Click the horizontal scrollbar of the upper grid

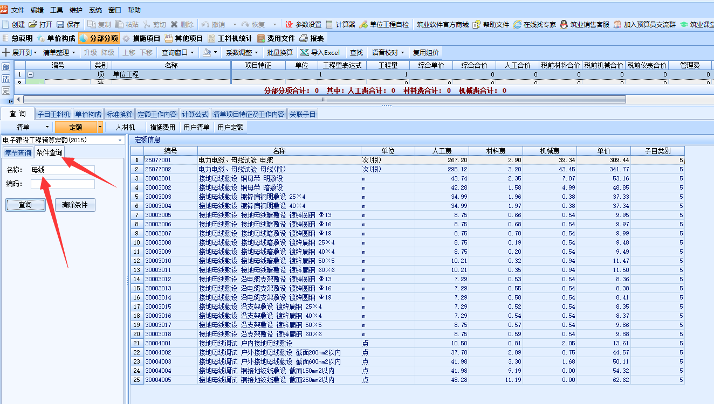coord(324,100)
